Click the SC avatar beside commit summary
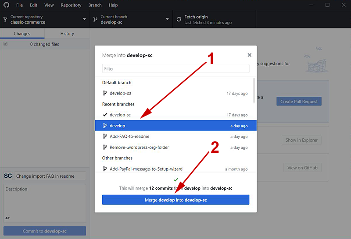351x239 pixels. (8, 176)
